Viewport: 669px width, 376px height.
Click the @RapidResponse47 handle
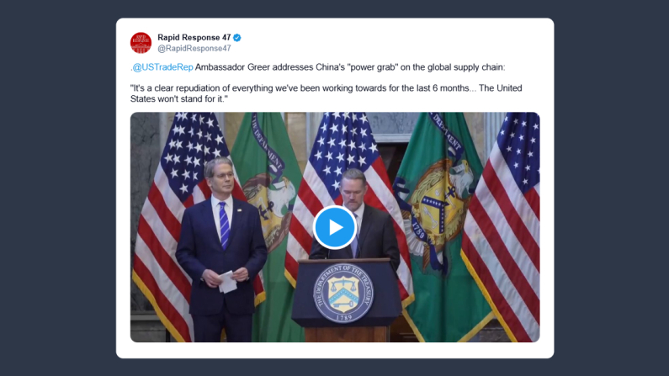click(x=194, y=49)
